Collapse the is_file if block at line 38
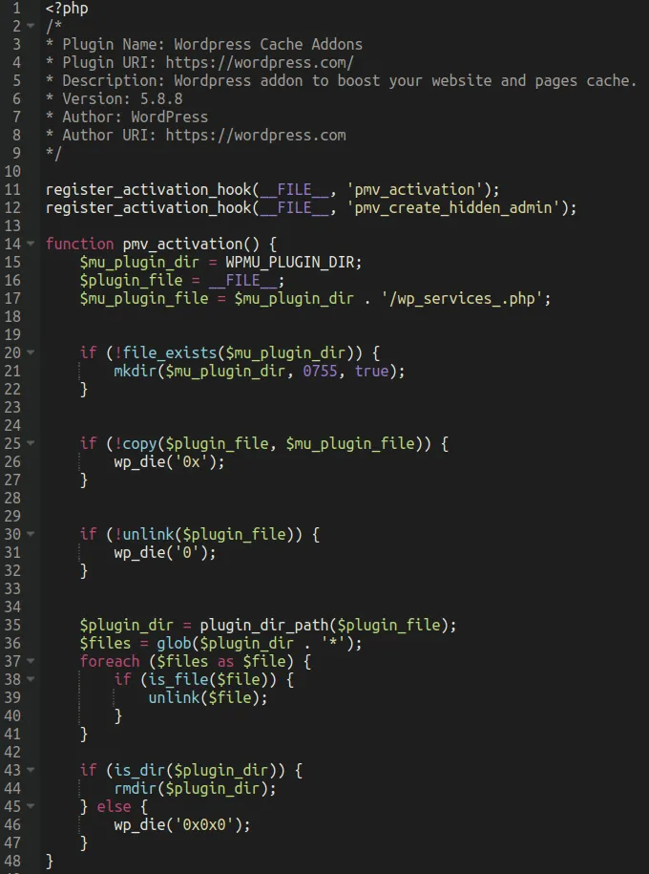649x874 pixels. (x=31, y=679)
